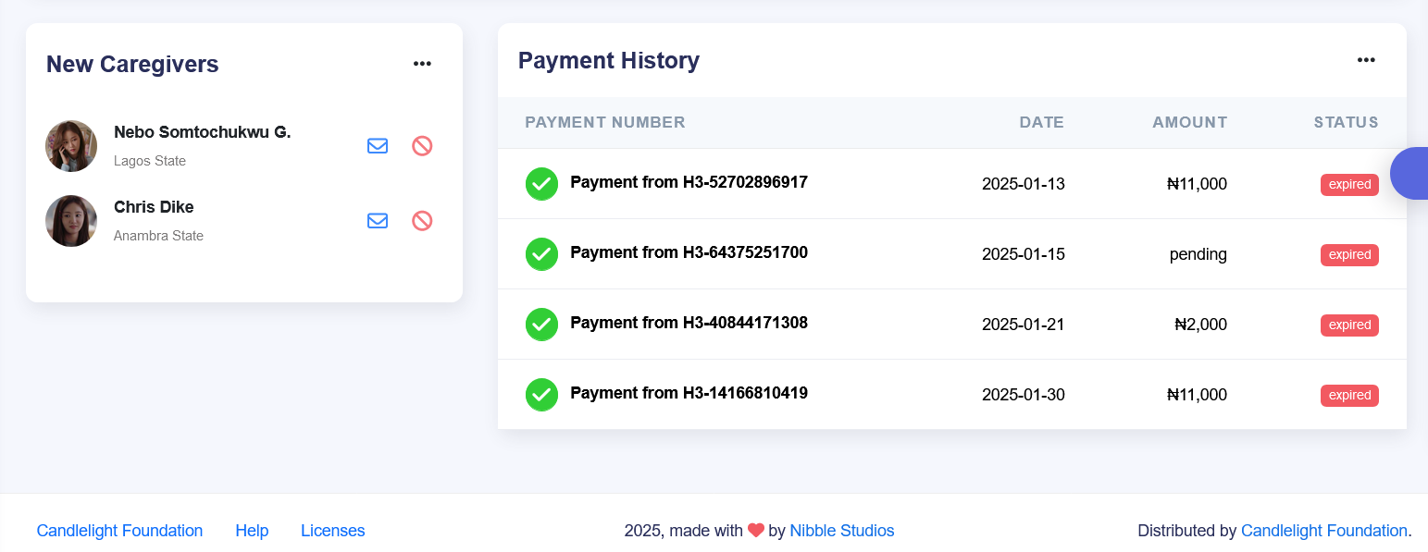Open Chris Dike's avatar thumbnail

click(71, 221)
